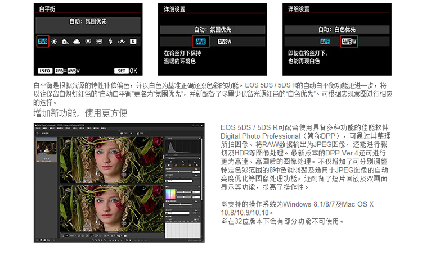
Task: Open the 200% zoom dropdown in DPP
Action: click(x=72, y=236)
